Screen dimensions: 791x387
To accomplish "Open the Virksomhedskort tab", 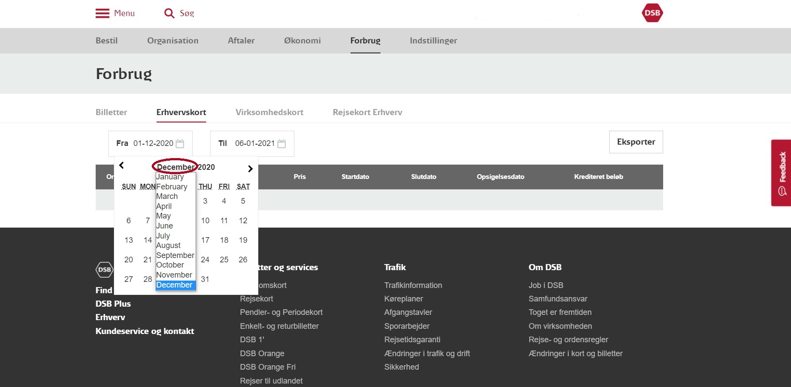I will [269, 112].
